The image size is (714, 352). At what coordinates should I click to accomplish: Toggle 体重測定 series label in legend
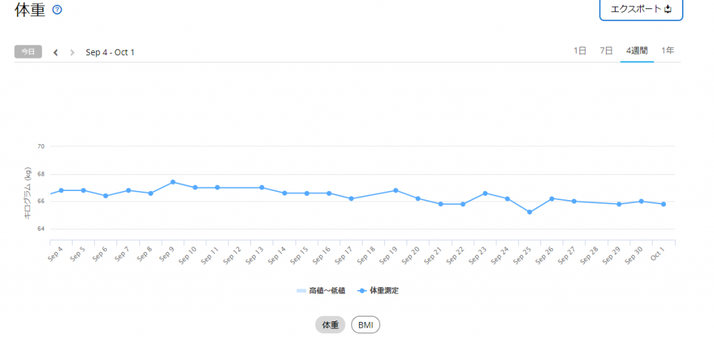[x=384, y=291]
